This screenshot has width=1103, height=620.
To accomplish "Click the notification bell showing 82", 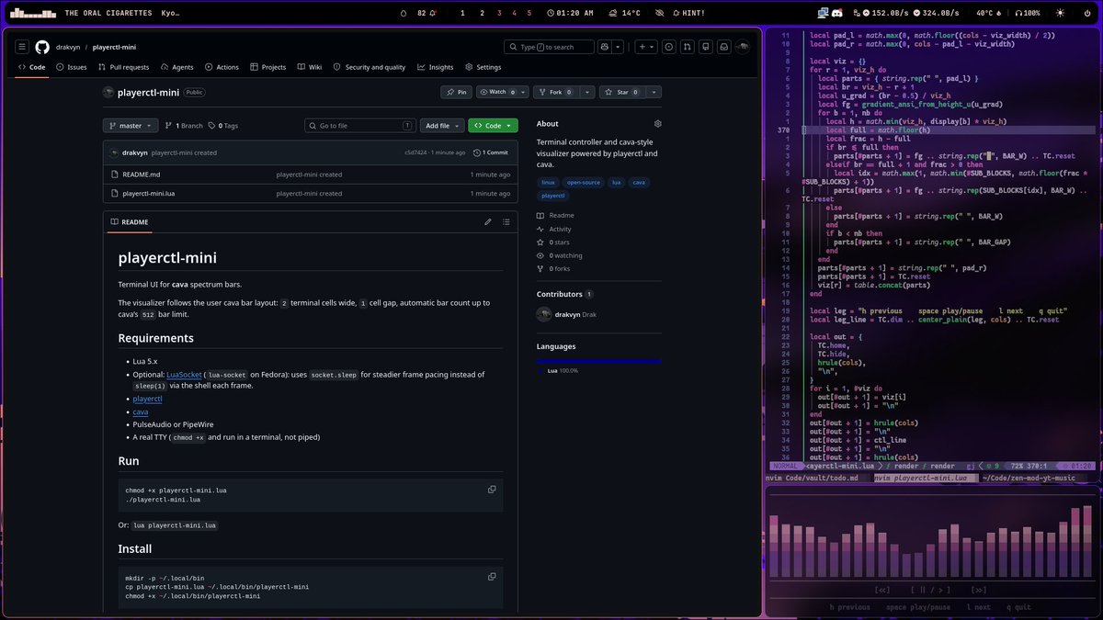I will [426, 13].
